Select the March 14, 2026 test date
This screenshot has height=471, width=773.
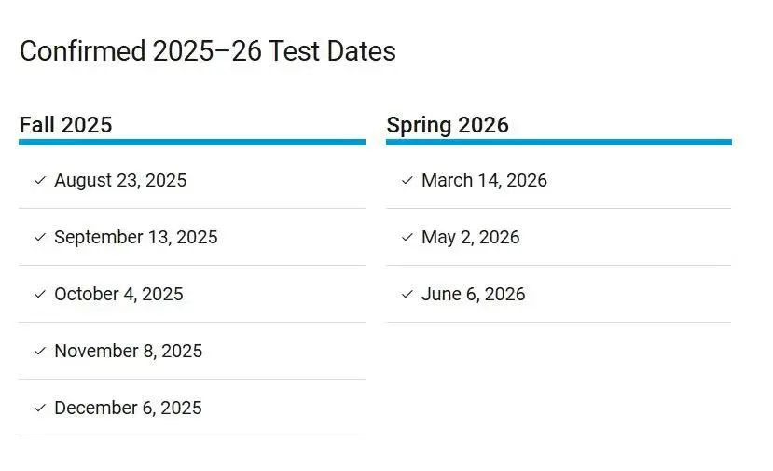484,180
